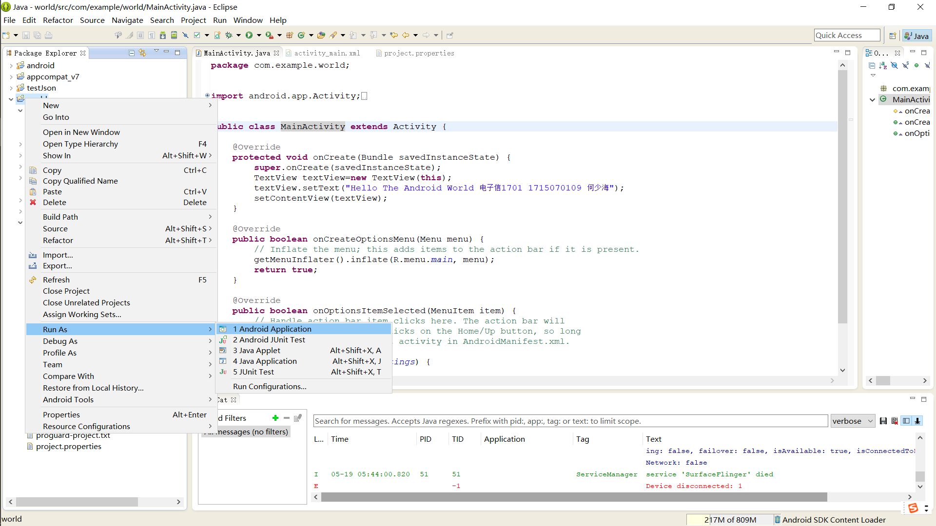The height and width of the screenshot is (526, 936).
Task: Toggle LogCat scroll lock down-arrow button
Action: click(x=917, y=421)
